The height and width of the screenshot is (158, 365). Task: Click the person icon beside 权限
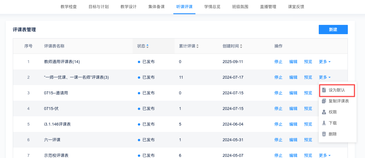point(324,112)
